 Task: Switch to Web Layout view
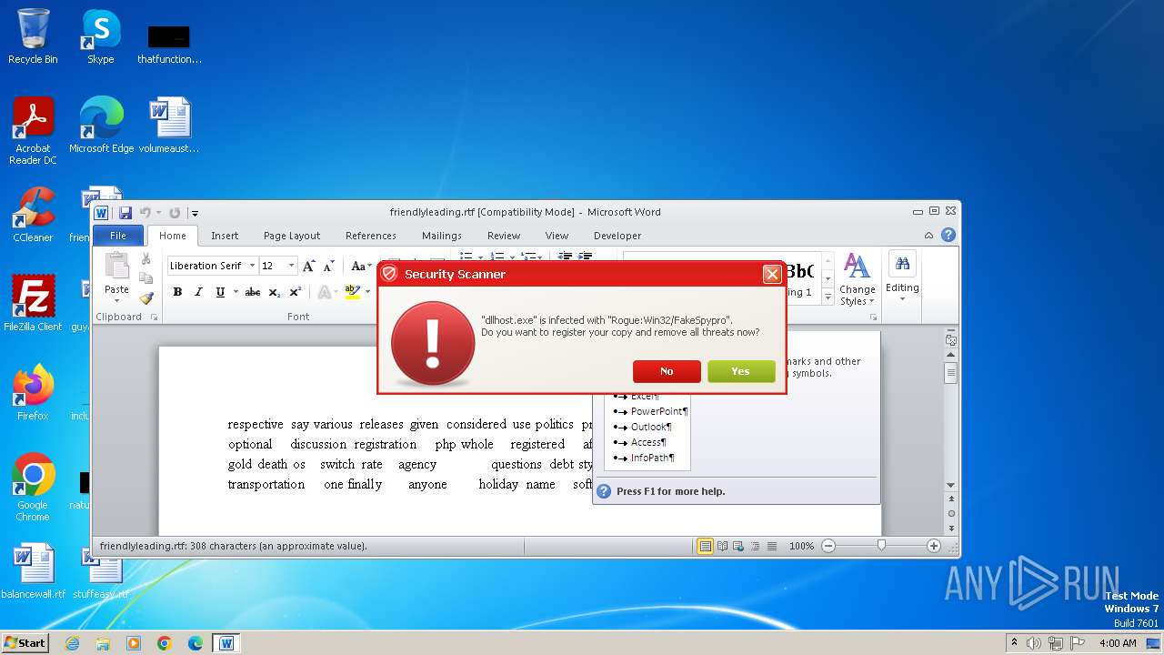(738, 546)
